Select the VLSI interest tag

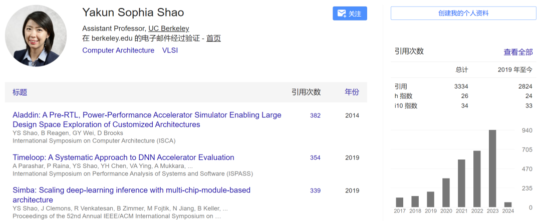(170, 50)
